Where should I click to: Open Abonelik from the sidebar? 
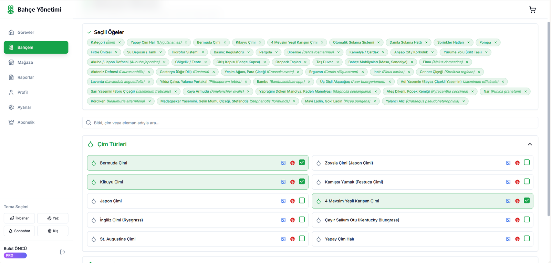tap(26, 122)
